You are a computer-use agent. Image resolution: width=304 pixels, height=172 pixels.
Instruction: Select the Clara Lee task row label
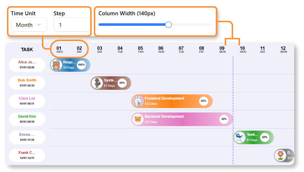tap(27, 101)
